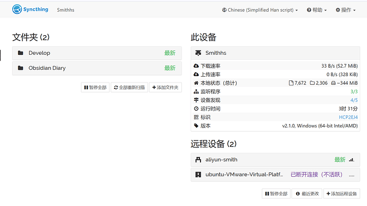Screen dimensions: 367x206
Task: Click the 最新 status of Develop
Action: point(170,53)
